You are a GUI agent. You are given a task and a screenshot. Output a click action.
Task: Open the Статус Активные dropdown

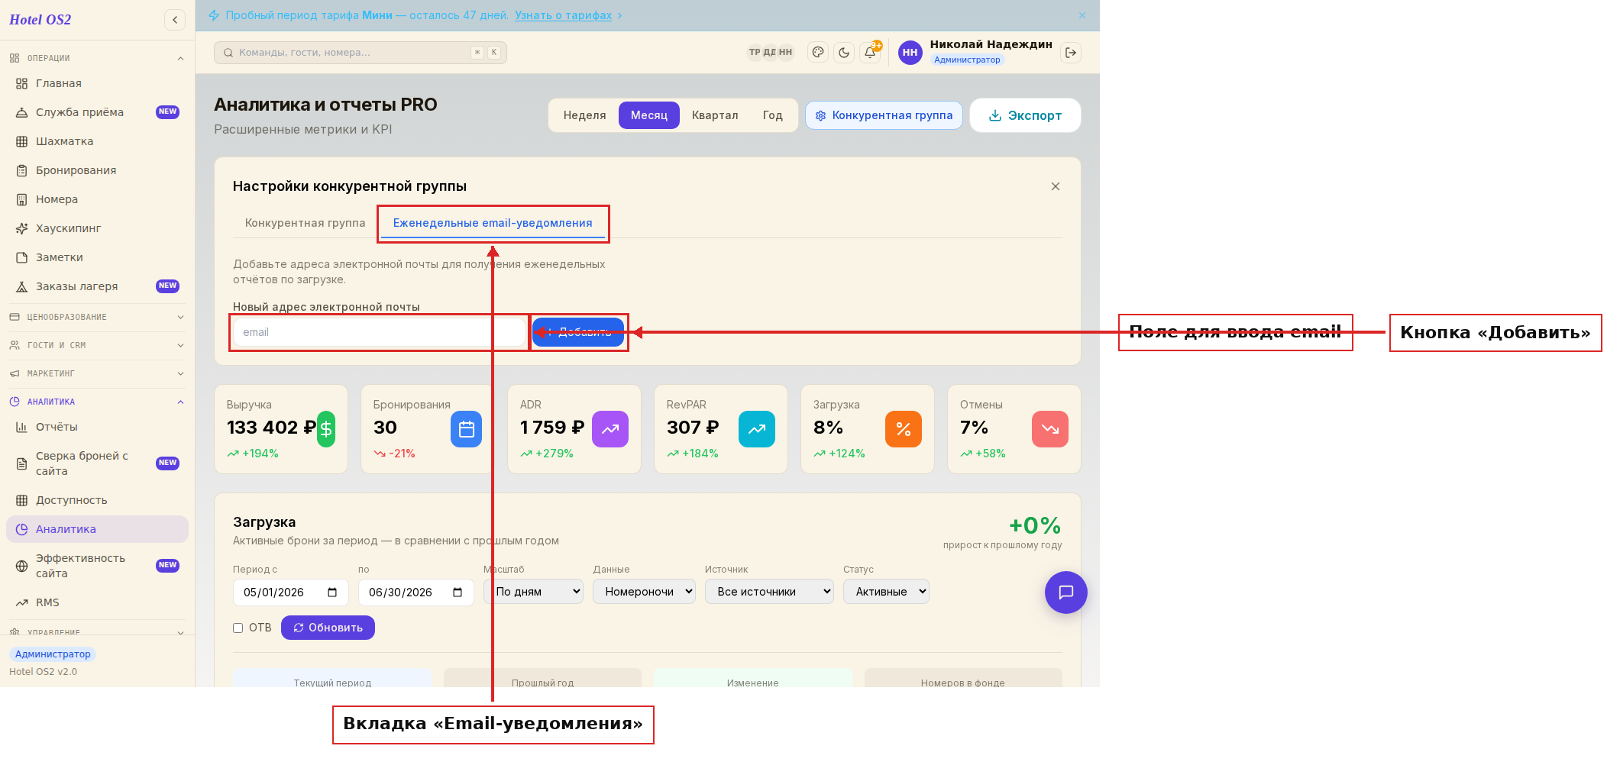[x=886, y=592]
